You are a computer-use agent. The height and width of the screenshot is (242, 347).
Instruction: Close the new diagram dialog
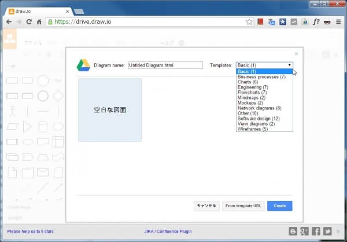click(x=296, y=53)
